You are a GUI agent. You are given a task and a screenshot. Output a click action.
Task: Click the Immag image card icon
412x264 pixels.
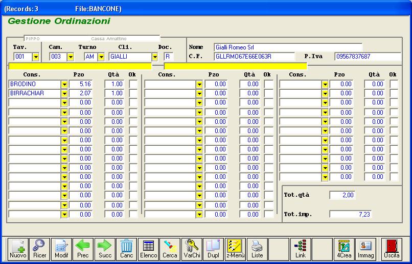click(x=366, y=249)
